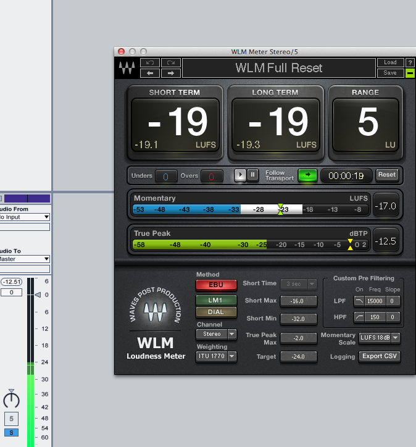This screenshot has height=447, width=416.
Task: Click the Unders counter display
Action: 166,177
